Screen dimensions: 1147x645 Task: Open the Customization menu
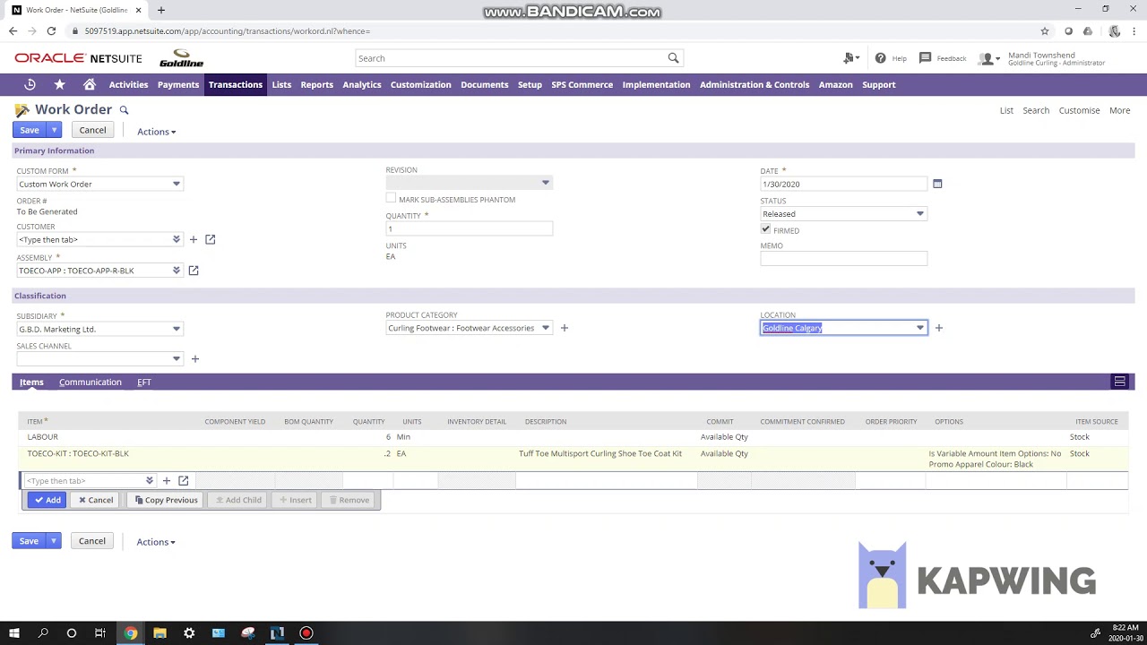click(420, 84)
